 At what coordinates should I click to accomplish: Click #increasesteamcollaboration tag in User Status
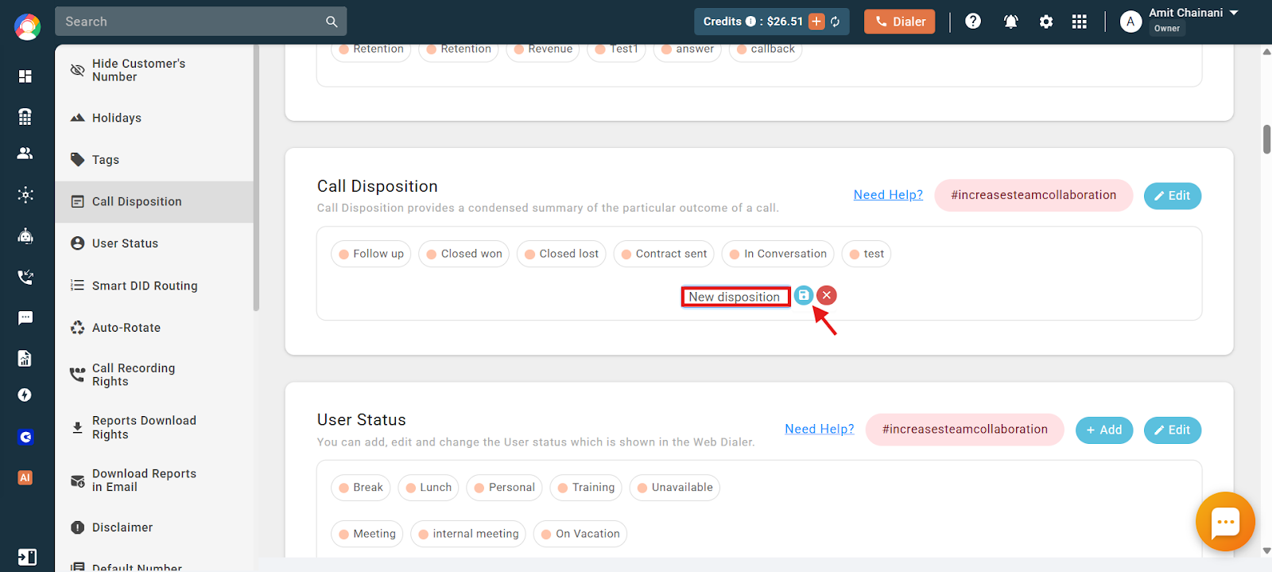coord(965,430)
